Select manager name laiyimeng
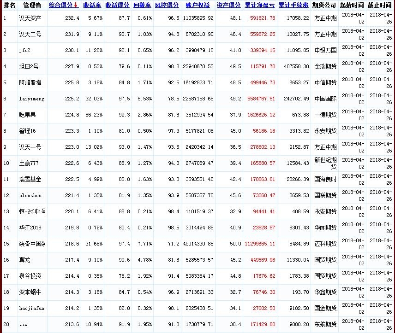Image resolution: width=395 pixels, height=333 pixels. pyautogui.click(x=32, y=99)
